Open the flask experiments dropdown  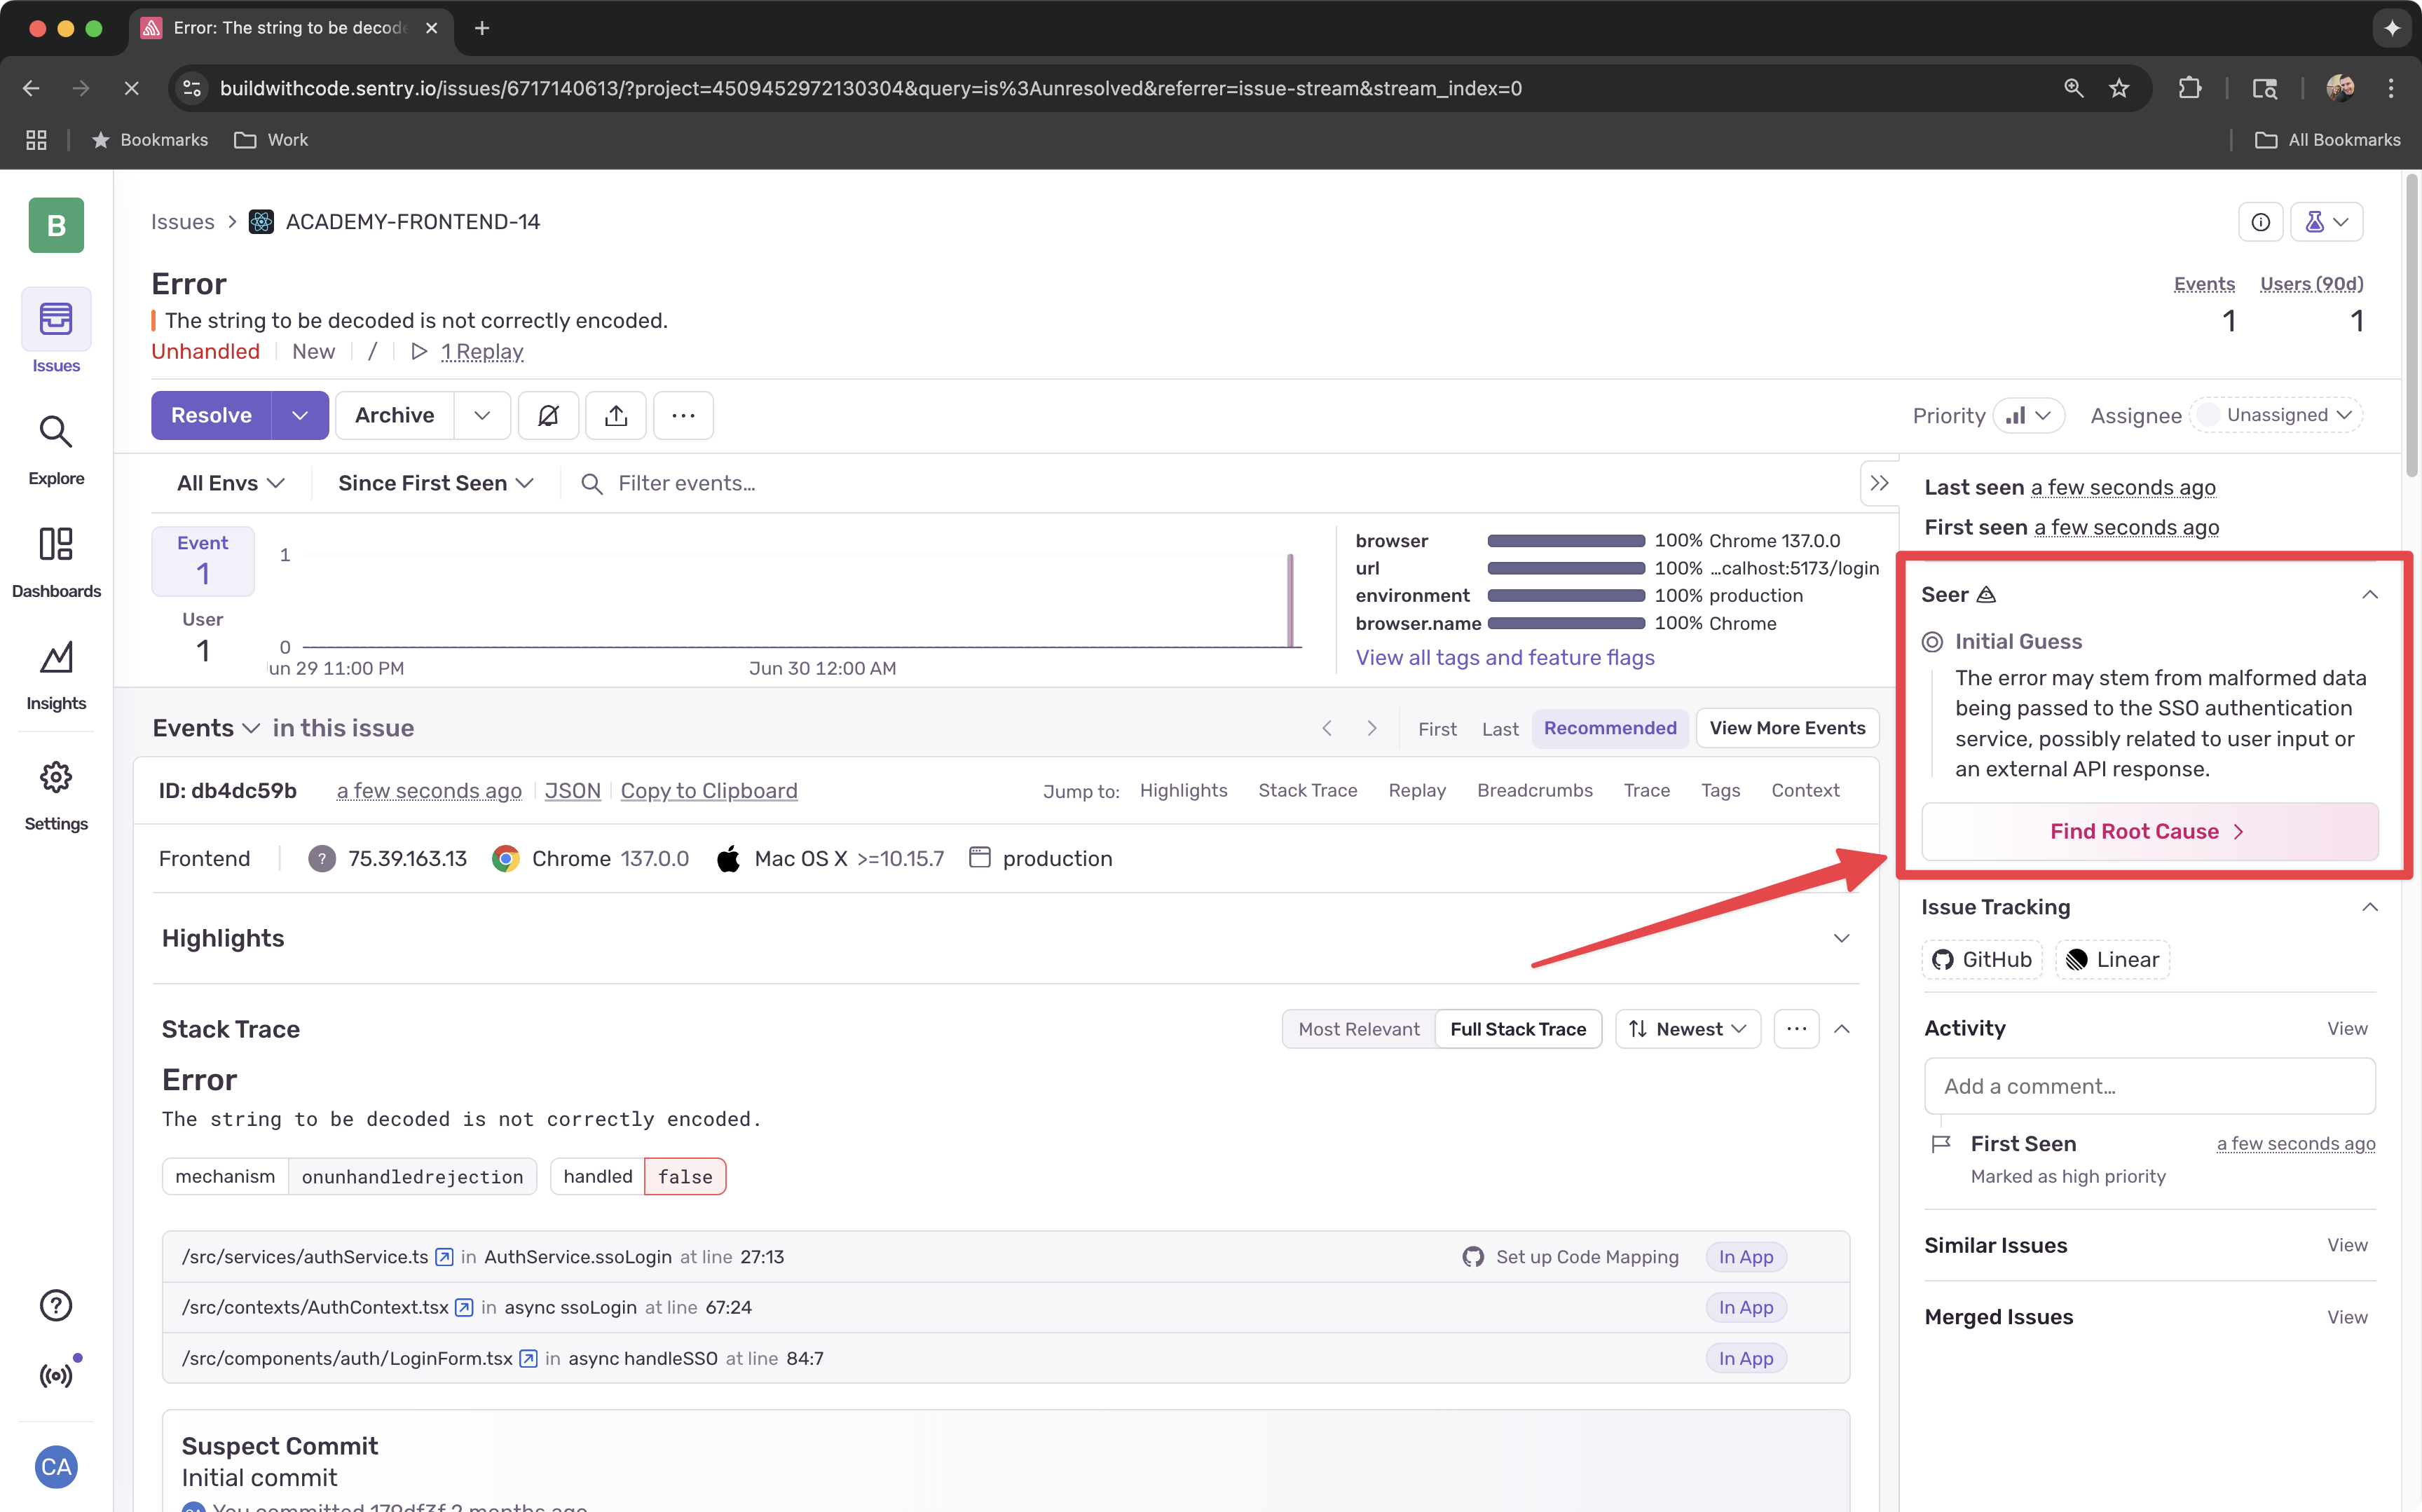[2326, 222]
